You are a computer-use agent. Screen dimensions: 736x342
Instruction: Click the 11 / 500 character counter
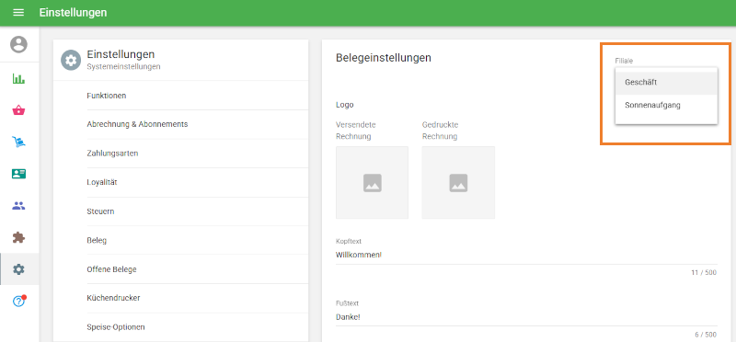click(x=704, y=272)
